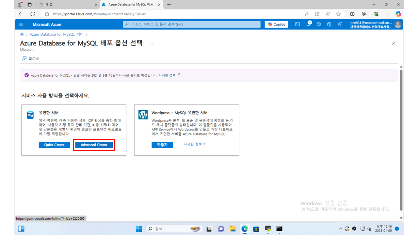Open Task View on the taskbar
Image resolution: width=418 pixels, height=235 pixels.
[209, 228]
